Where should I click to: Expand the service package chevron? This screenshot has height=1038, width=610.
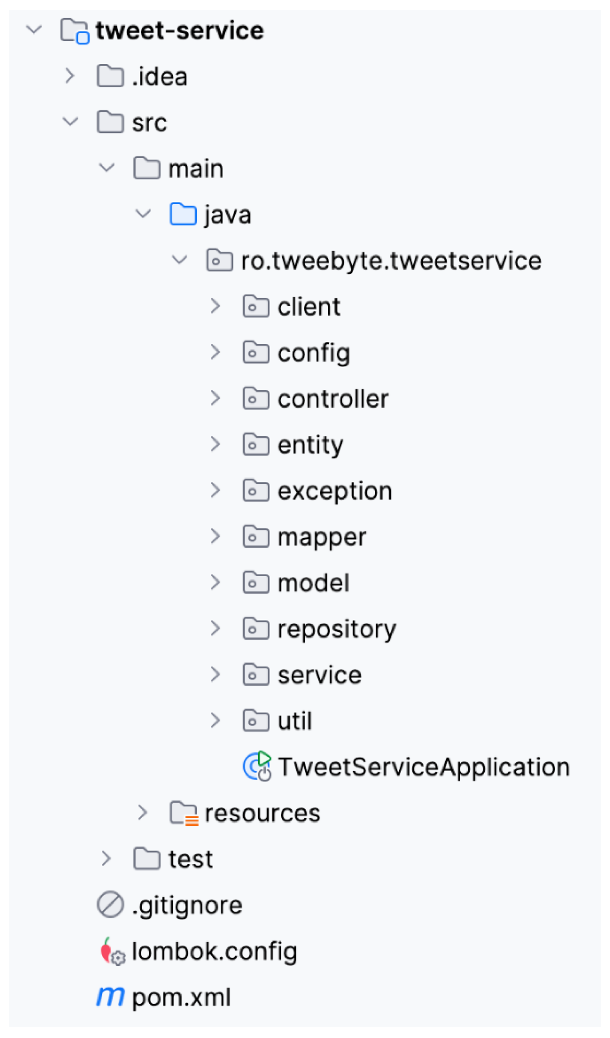[x=215, y=674]
